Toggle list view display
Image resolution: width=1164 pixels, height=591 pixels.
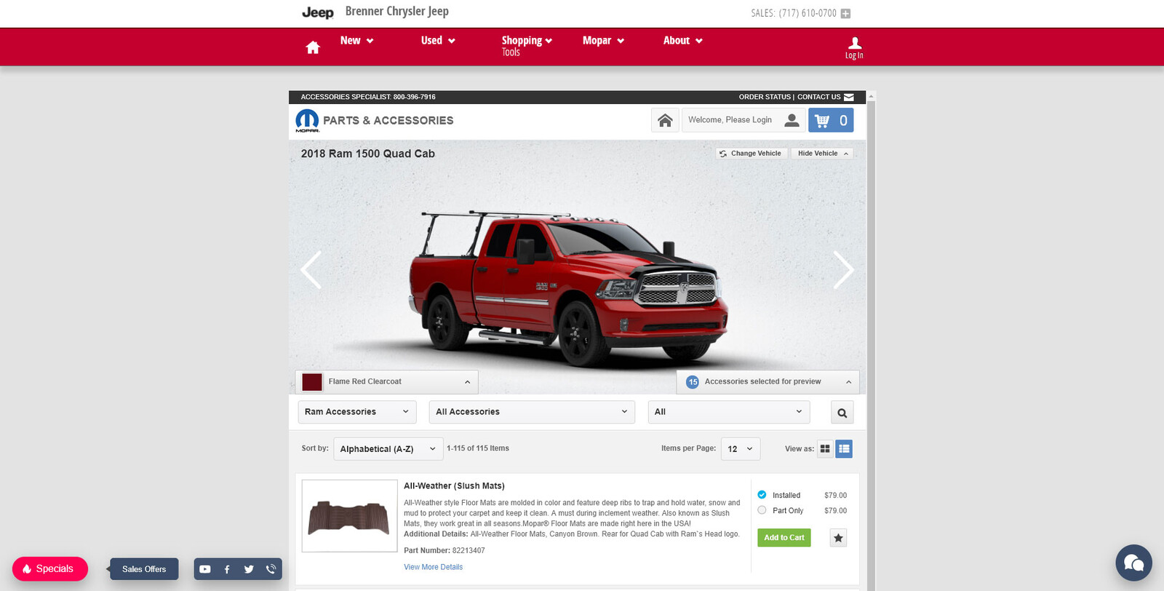pyautogui.click(x=844, y=449)
